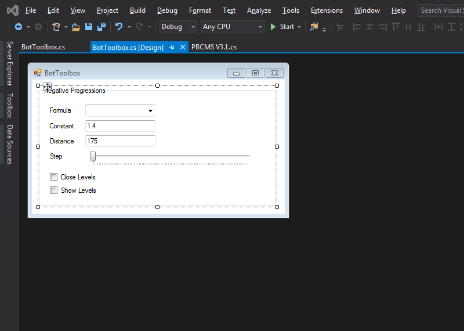Screen dimensions: 464x331
Task: Click the Make Same Height icon
Action: pyautogui.click(x=451, y=27)
